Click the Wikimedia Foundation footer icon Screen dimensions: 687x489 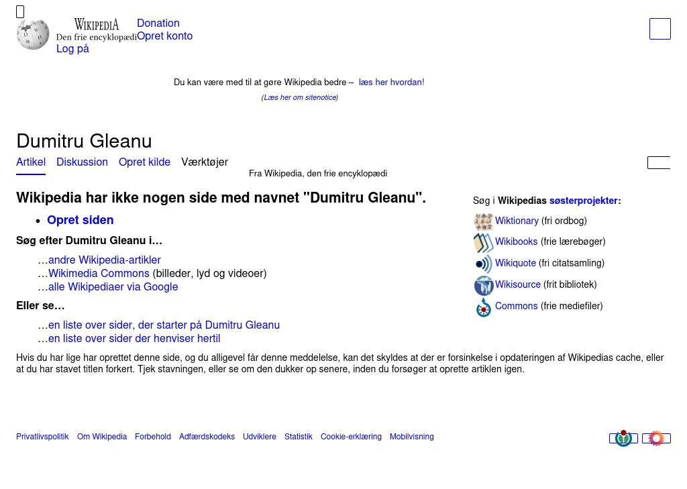(x=623, y=438)
